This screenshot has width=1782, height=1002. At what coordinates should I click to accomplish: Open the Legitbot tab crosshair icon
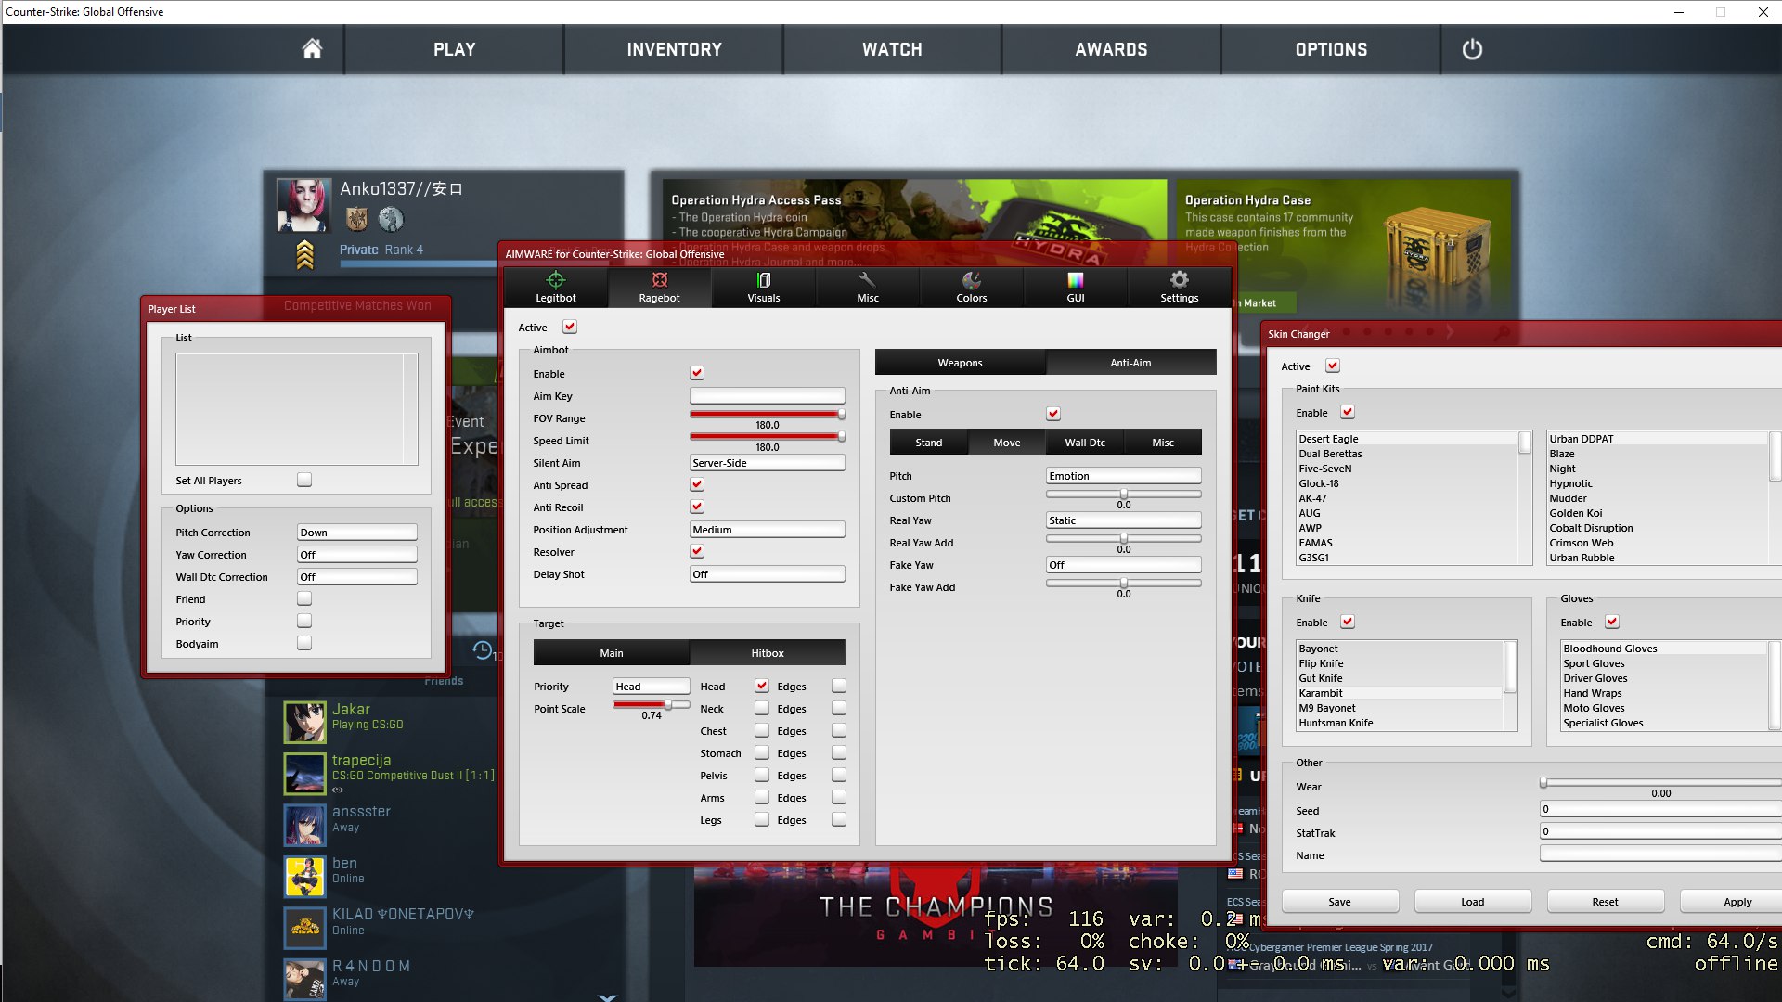coord(556,279)
